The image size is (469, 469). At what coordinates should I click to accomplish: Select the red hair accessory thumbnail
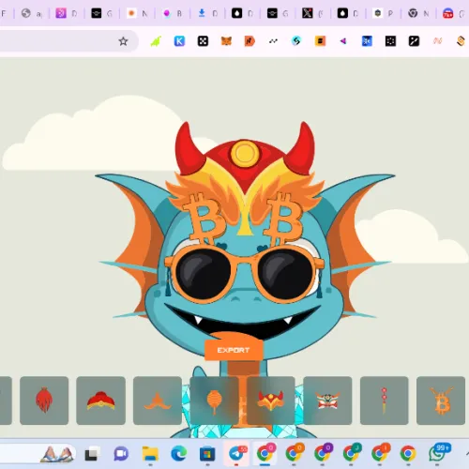(x=44, y=401)
